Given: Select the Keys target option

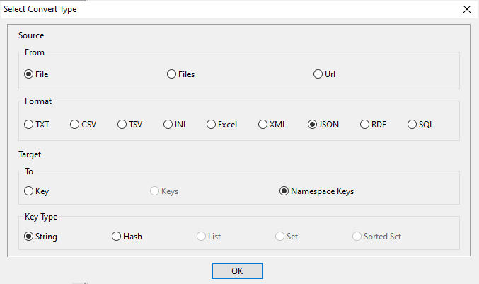Looking at the screenshot, I should coord(156,191).
